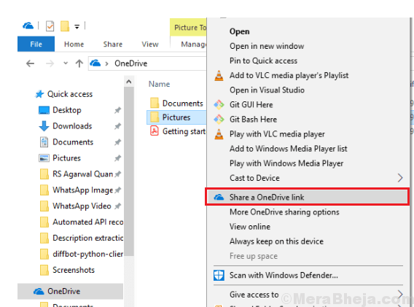
Task: Choose View online from context menu
Action: point(250,227)
